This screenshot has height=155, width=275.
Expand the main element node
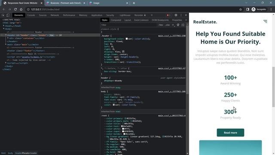click(6, 44)
